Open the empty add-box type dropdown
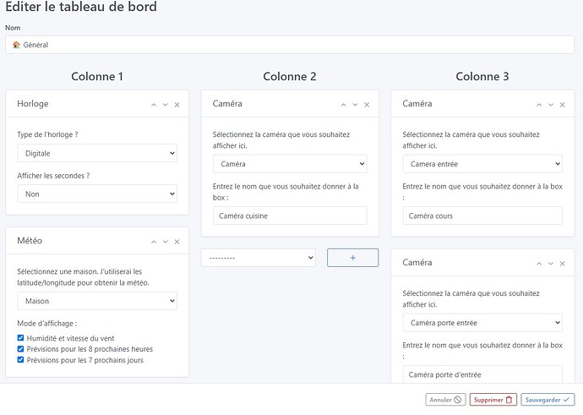The image size is (583, 415). click(x=259, y=258)
